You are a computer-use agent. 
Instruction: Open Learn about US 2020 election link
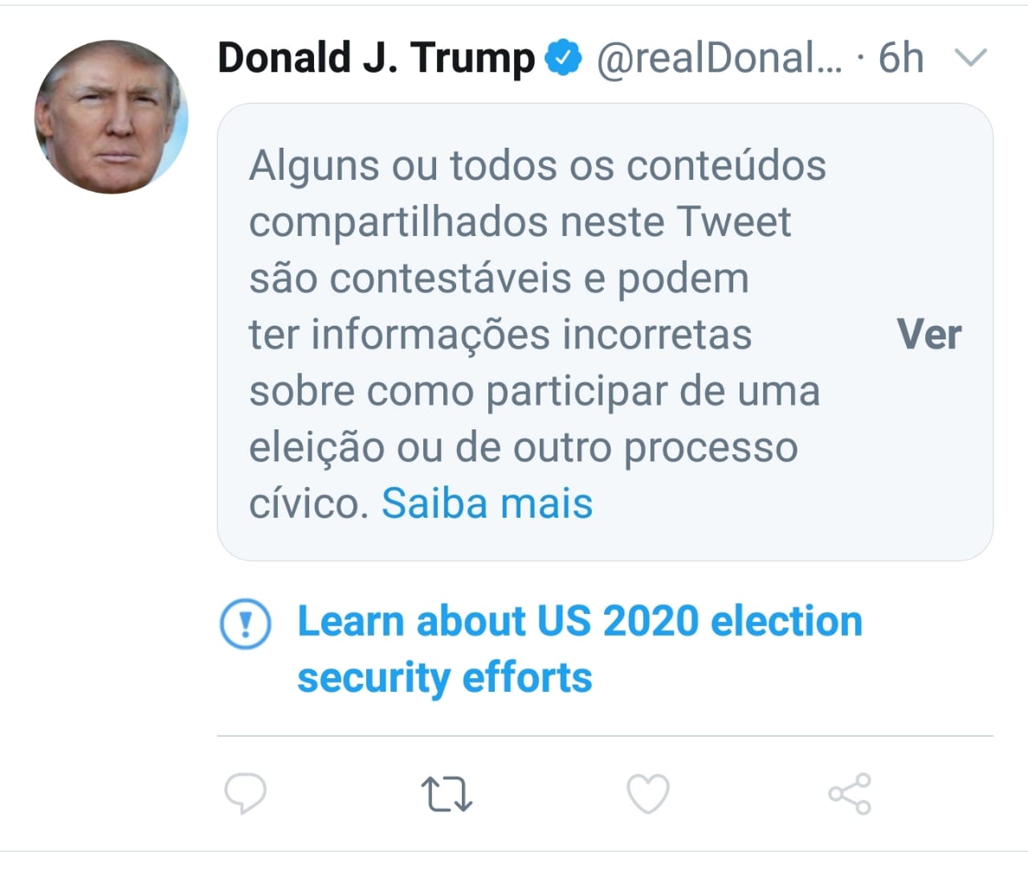pyautogui.click(x=579, y=621)
